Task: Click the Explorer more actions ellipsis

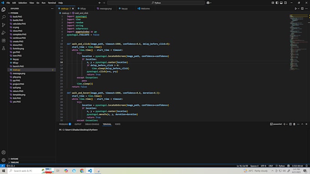Action: [x=52, y=9]
